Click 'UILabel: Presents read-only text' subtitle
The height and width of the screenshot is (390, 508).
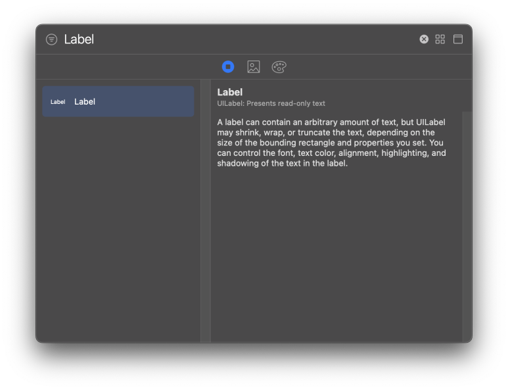tap(271, 103)
